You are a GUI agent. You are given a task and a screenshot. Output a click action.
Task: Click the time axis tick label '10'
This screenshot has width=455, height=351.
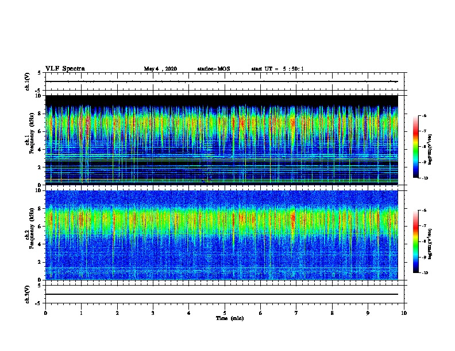[404, 313]
